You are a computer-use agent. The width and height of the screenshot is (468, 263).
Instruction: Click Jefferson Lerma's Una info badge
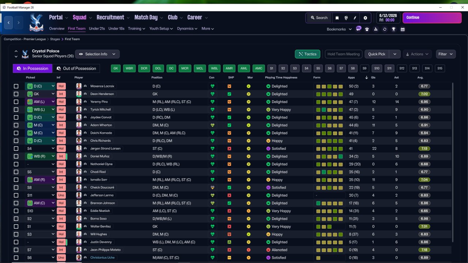[61, 195]
